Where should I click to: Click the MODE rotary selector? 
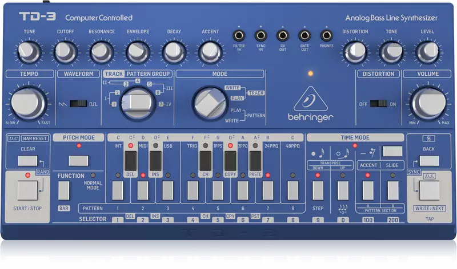tap(210, 103)
